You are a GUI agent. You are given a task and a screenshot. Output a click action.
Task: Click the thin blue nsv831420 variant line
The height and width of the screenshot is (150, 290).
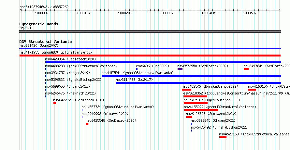point(150,49)
